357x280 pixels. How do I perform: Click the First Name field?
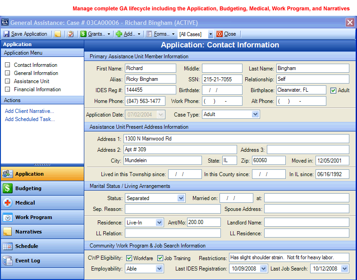(x=150, y=68)
